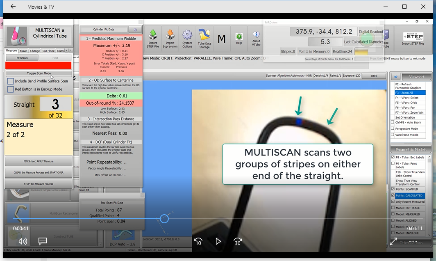436x261 pixels.
Task: Uncheck F8 Tube End Labels
Action: (x=393, y=157)
